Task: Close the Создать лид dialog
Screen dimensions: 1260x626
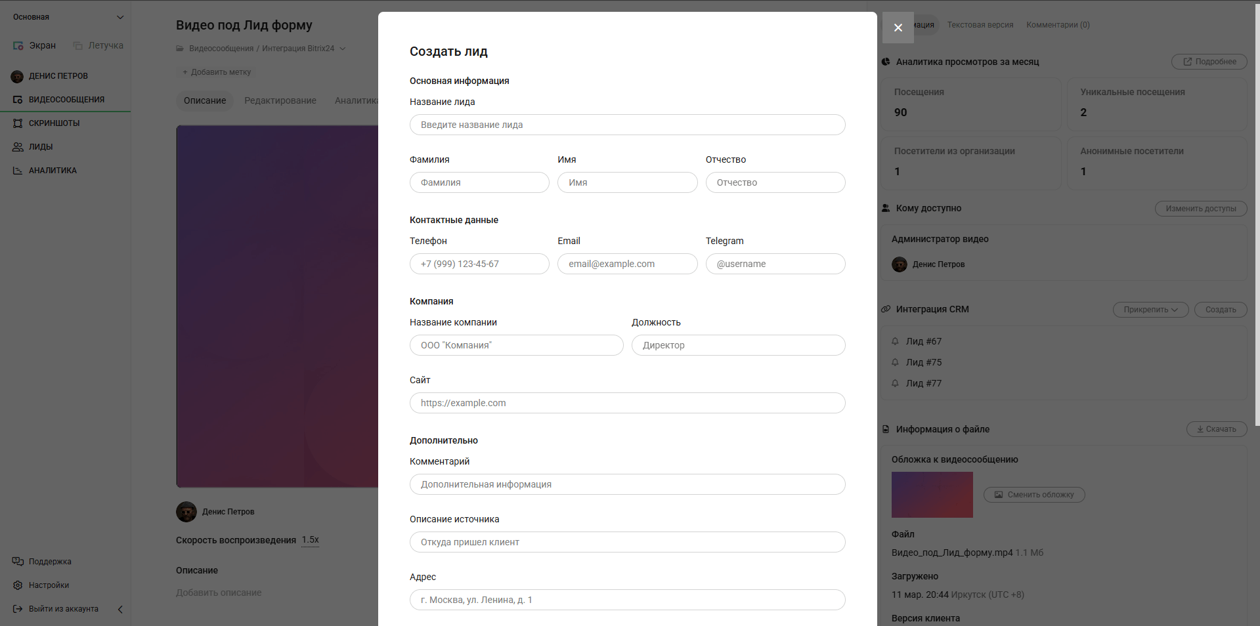Action: [x=898, y=28]
